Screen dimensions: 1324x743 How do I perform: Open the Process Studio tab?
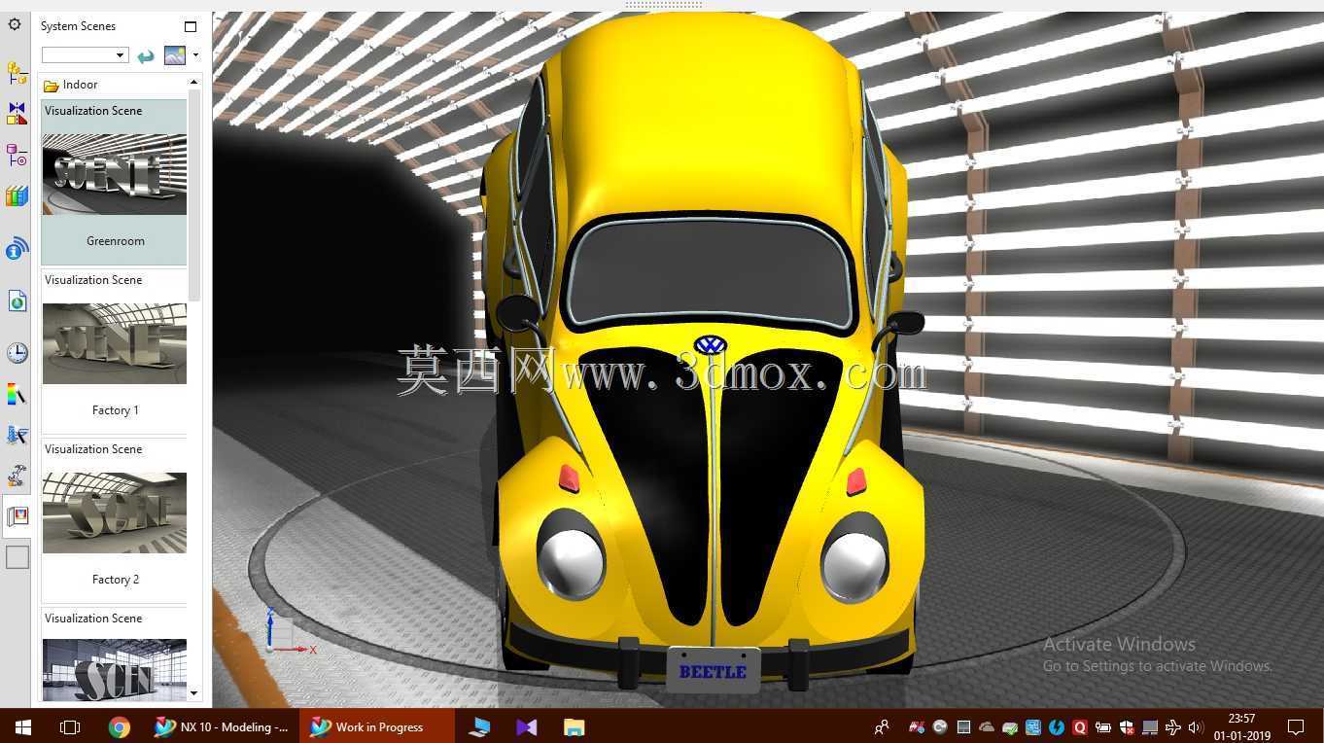(17, 435)
